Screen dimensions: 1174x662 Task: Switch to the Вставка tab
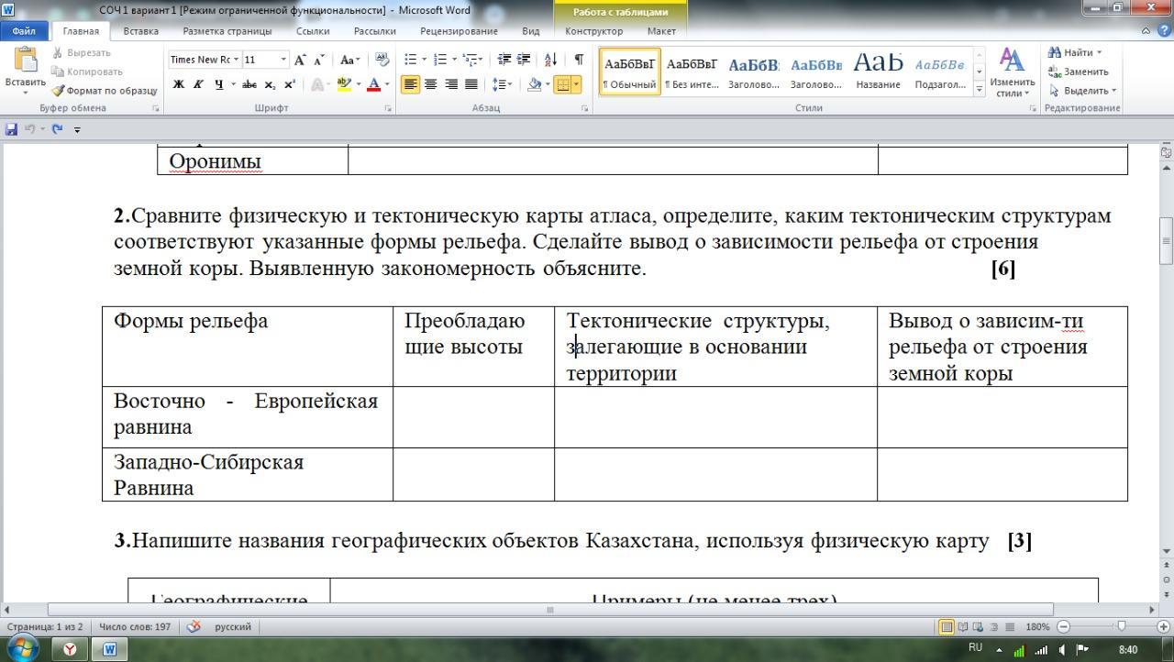[x=140, y=31]
